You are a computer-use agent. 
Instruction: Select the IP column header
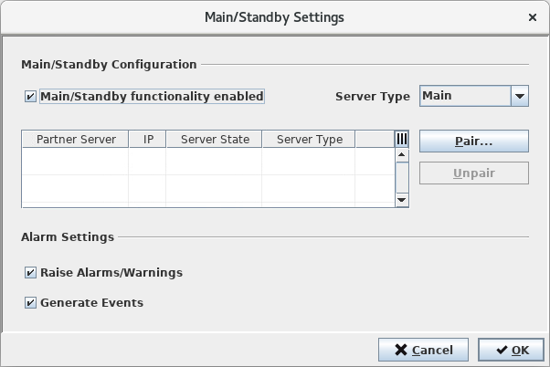tap(147, 139)
